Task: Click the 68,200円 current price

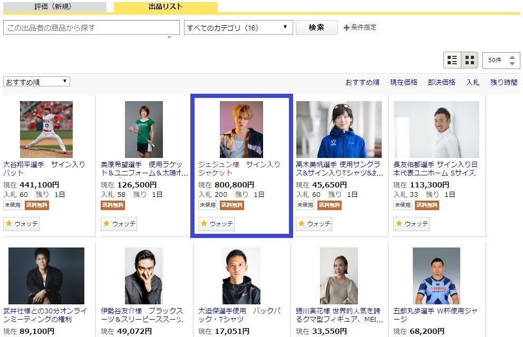Action: pos(427,331)
